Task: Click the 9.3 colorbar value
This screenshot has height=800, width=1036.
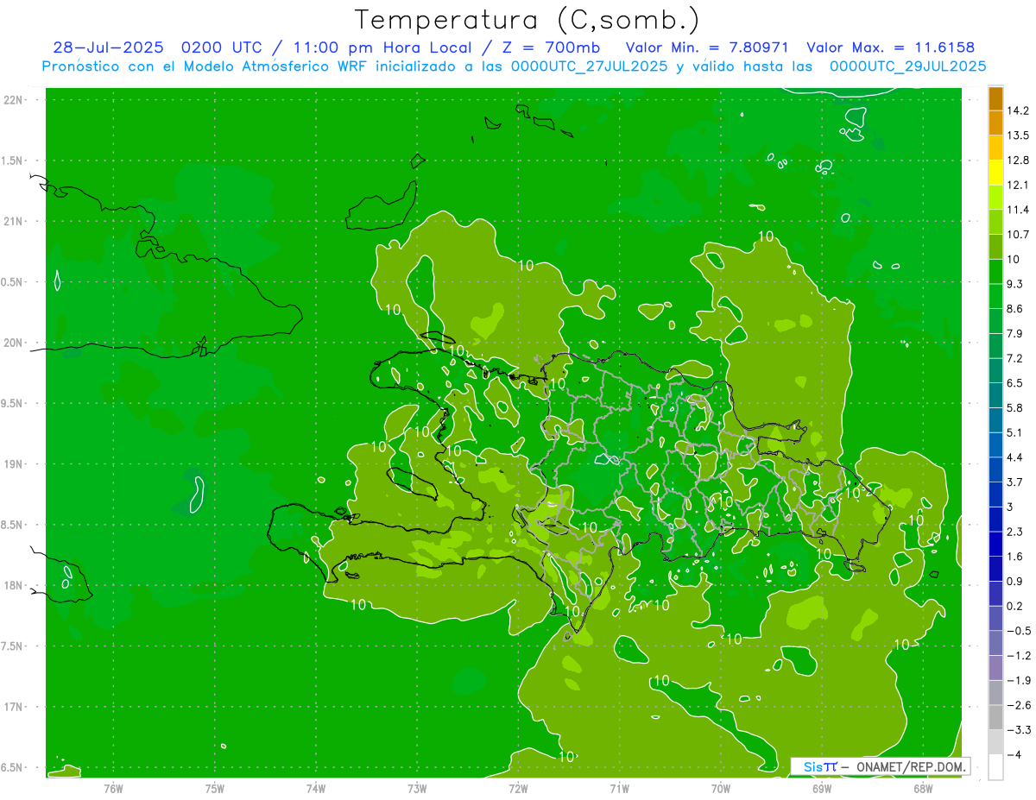Action: (x=1014, y=284)
